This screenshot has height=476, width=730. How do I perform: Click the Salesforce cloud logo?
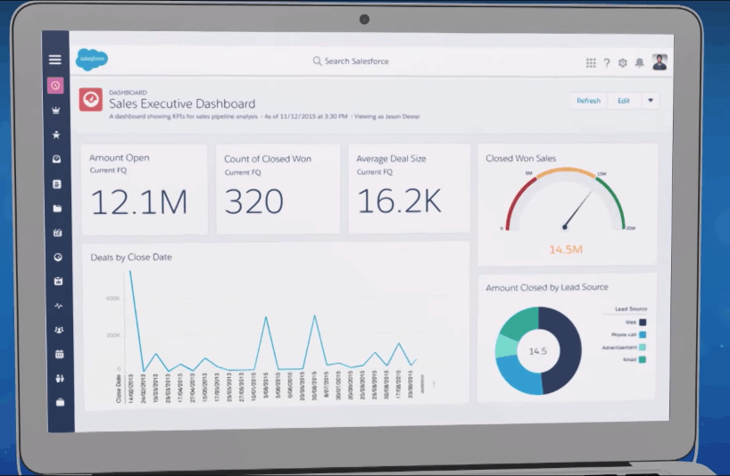(x=92, y=60)
